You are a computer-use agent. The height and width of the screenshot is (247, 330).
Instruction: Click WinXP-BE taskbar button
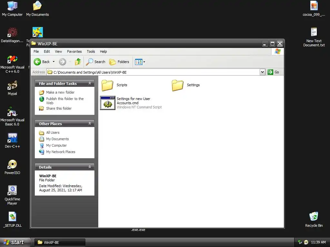(60, 242)
